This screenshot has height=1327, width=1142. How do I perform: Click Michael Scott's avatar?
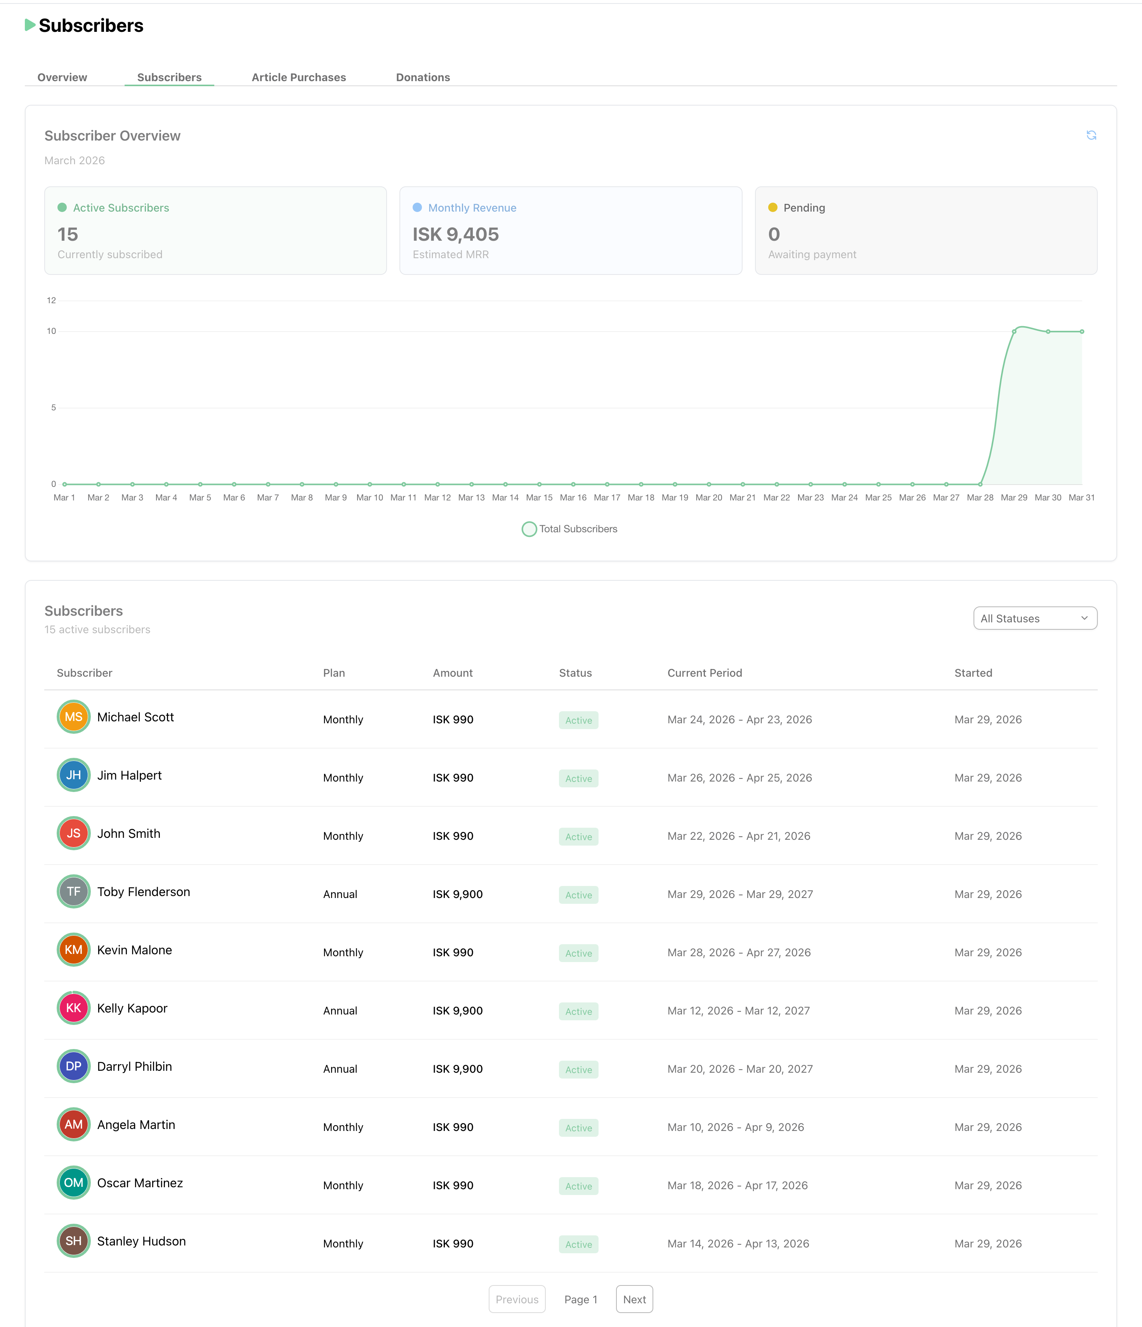(x=73, y=717)
